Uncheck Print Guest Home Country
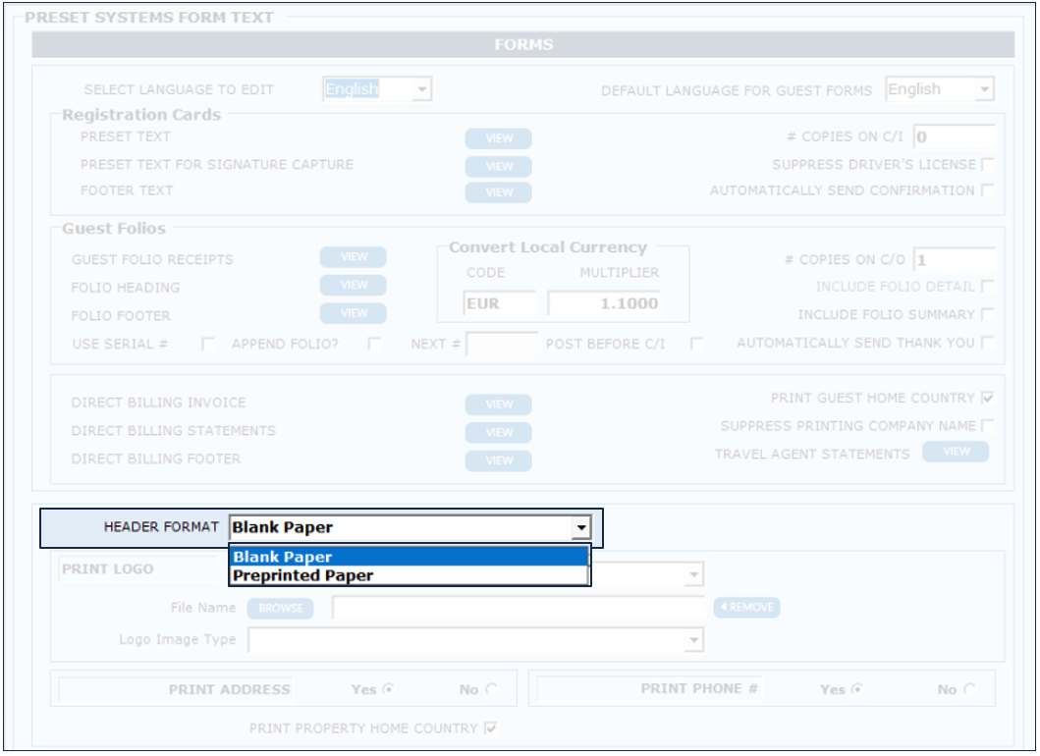 987,398
